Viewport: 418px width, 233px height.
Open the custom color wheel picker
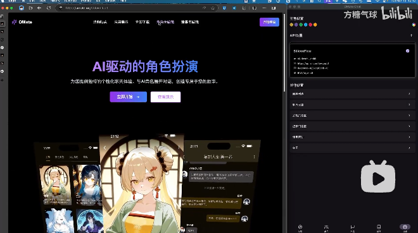point(414,25)
